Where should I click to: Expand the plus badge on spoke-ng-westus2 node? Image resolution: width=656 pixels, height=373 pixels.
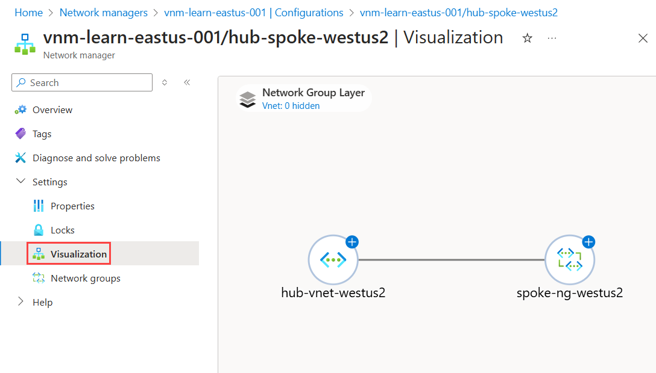pyautogui.click(x=588, y=242)
